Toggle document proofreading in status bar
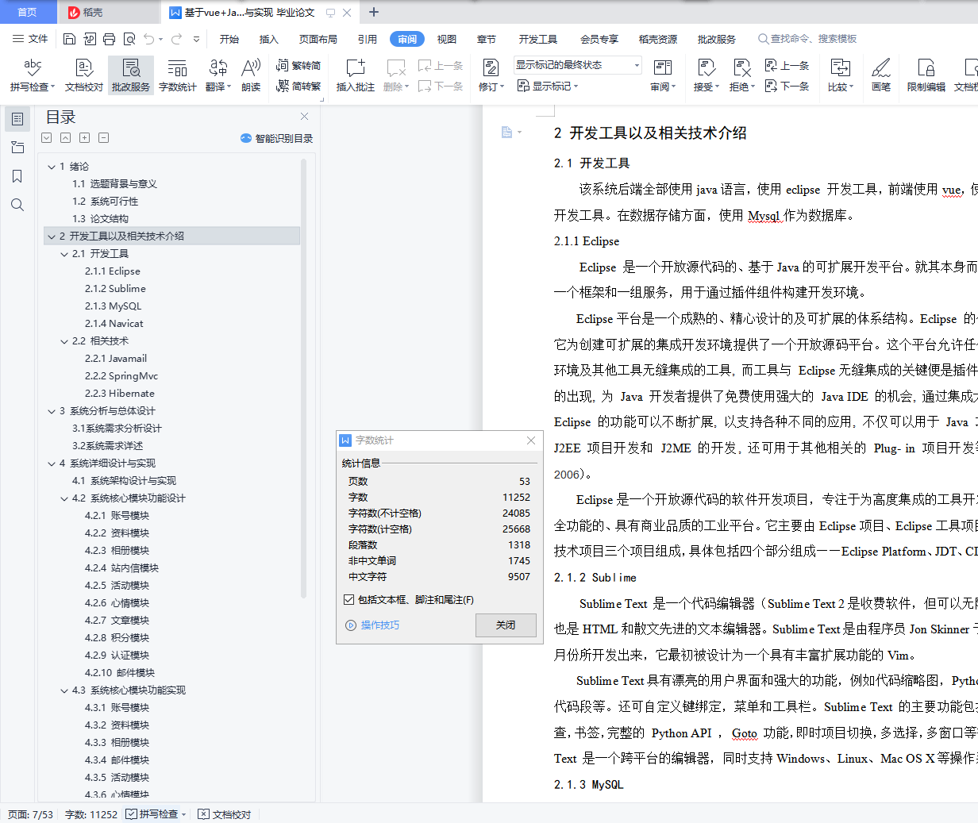The height and width of the screenshot is (823, 978). (225, 814)
